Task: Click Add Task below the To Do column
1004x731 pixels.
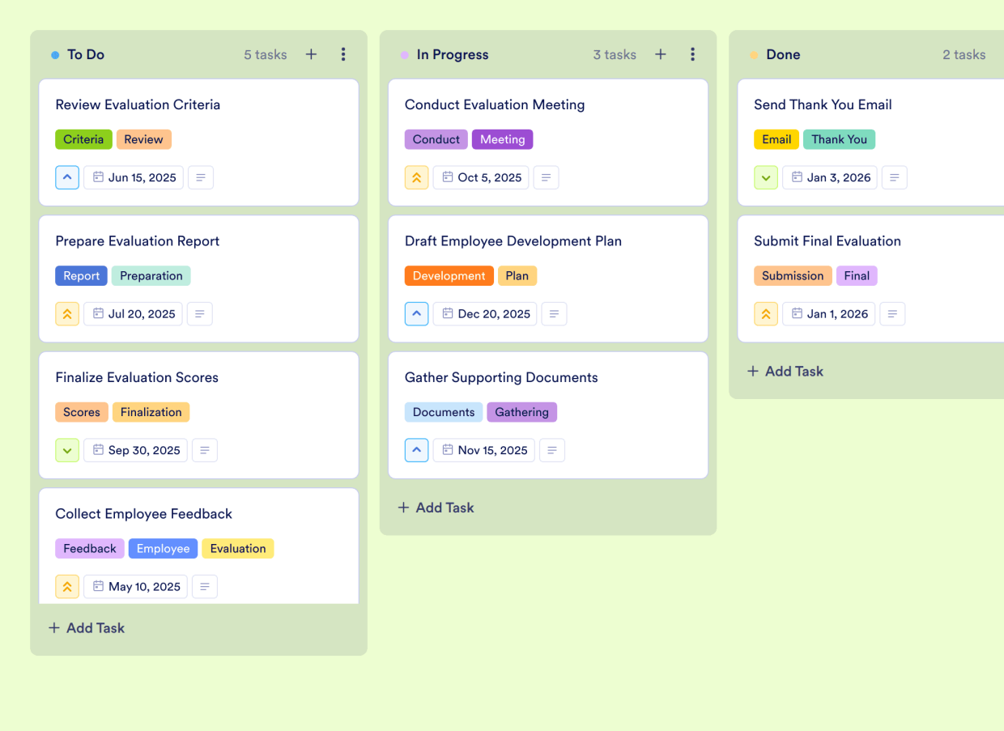Action: click(86, 627)
